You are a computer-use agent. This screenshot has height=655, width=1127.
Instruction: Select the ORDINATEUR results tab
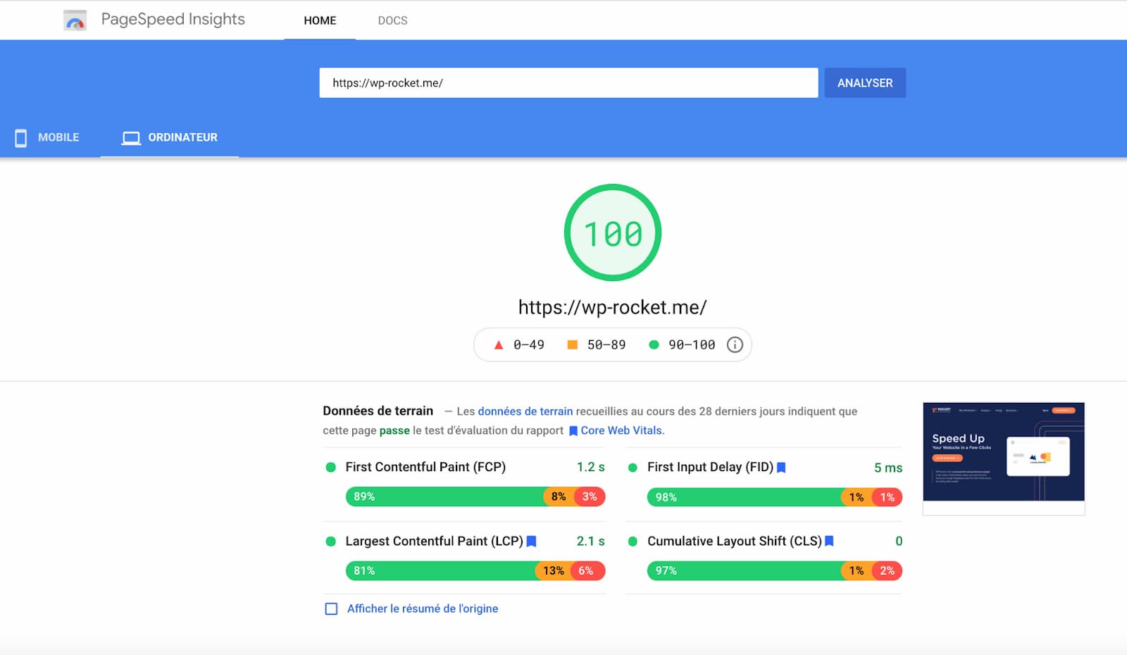(170, 138)
